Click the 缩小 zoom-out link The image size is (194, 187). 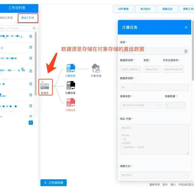click(x=173, y=185)
